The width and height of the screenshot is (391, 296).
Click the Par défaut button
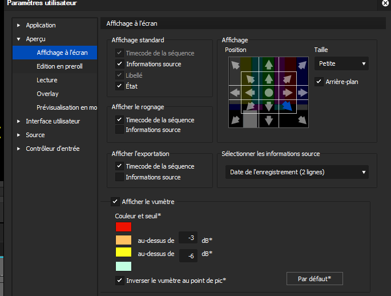tap(315, 279)
